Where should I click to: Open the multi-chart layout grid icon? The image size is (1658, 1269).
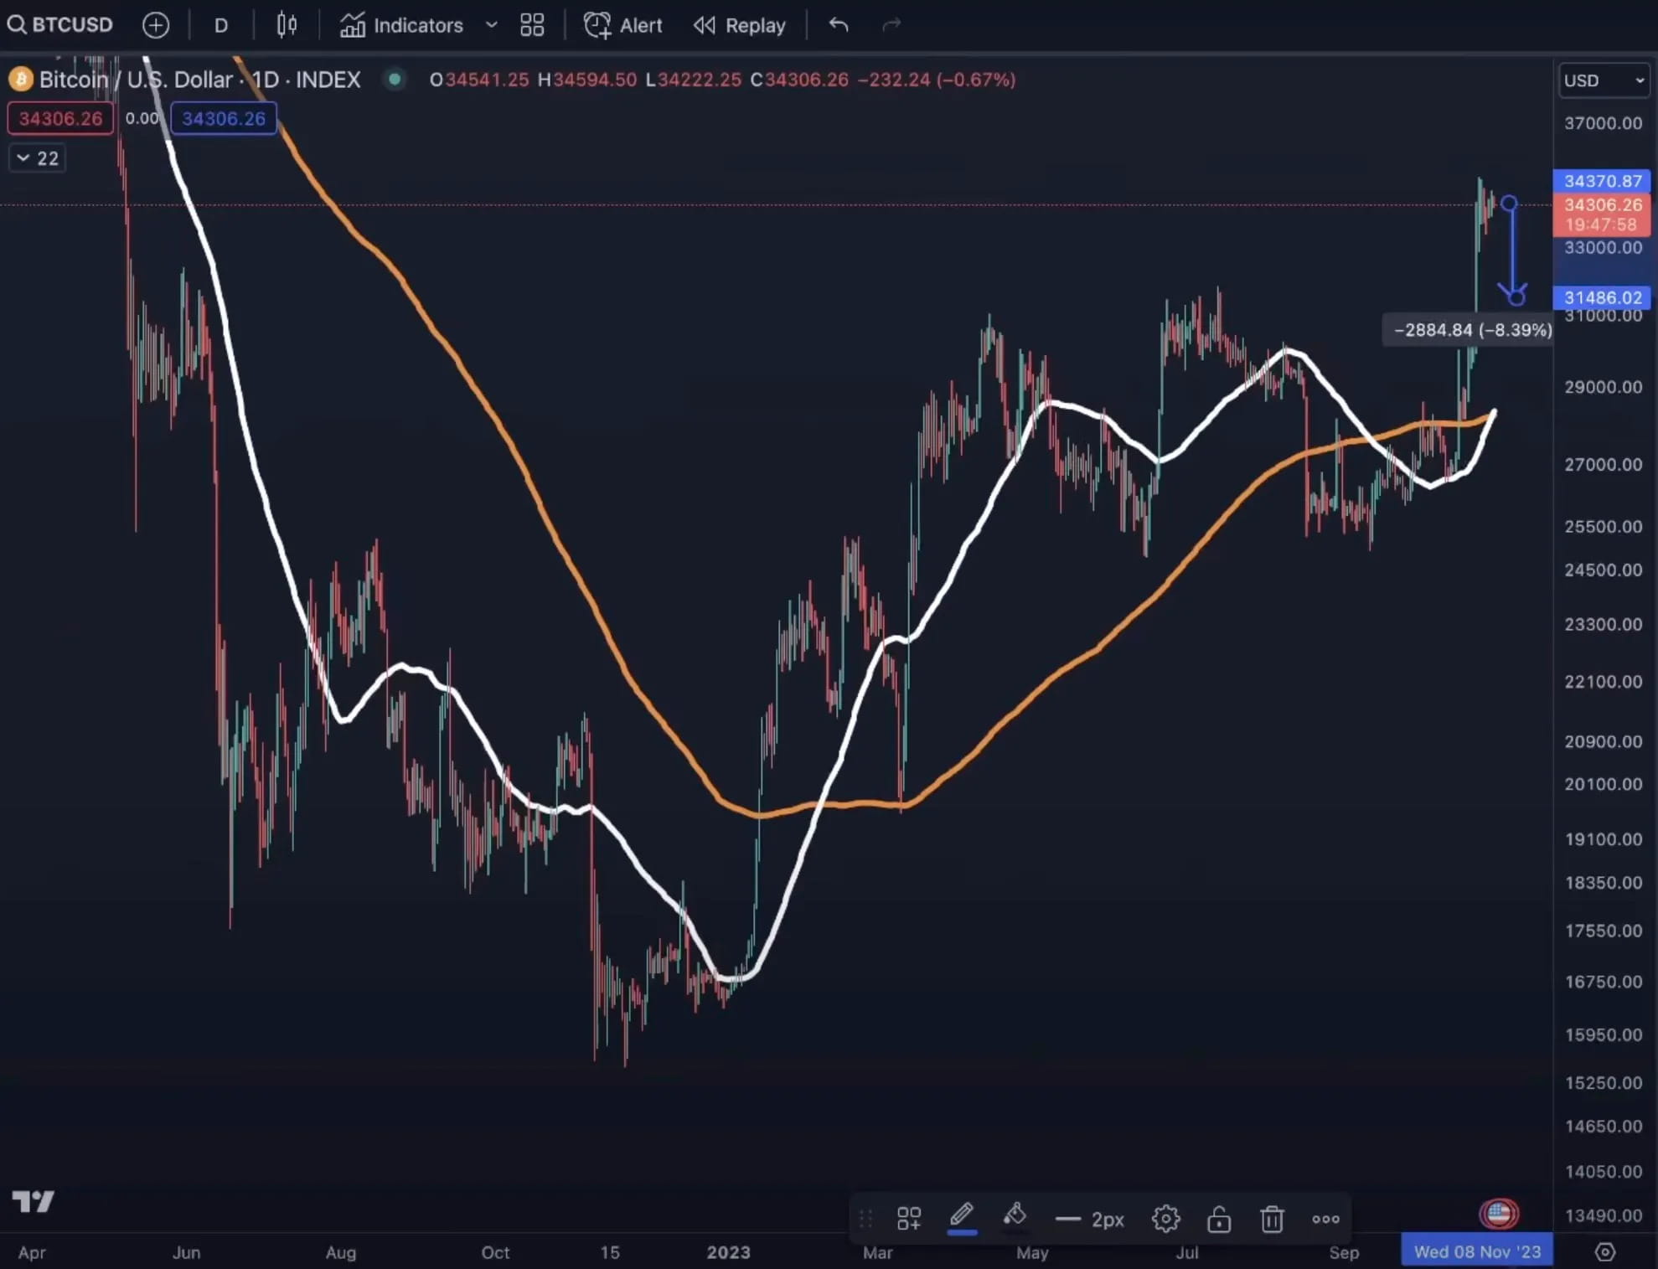[531, 25]
